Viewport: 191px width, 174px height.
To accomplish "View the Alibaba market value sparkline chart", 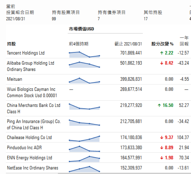I will [84, 65].
